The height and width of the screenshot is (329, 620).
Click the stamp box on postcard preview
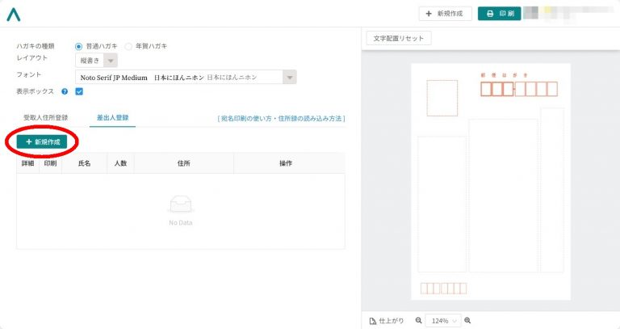point(442,98)
